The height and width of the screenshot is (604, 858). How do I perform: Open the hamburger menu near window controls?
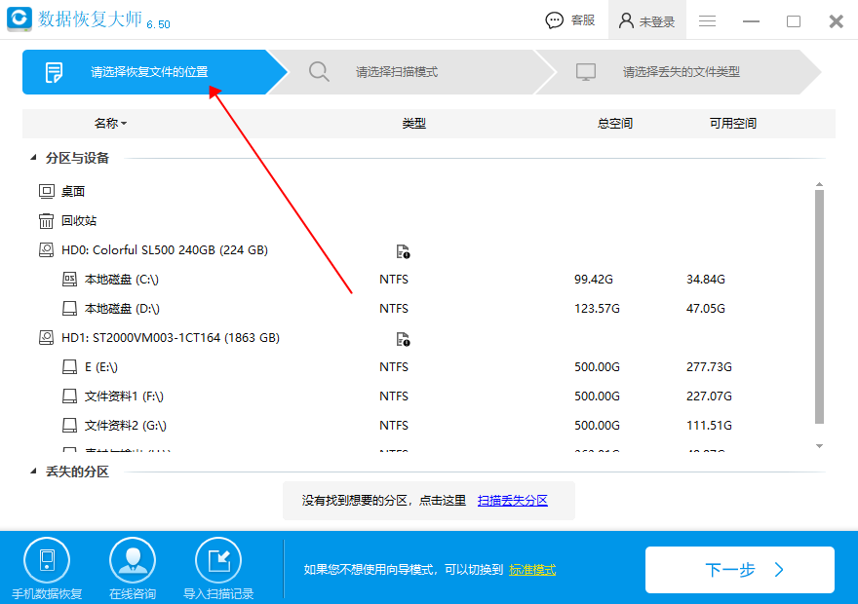(x=707, y=19)
